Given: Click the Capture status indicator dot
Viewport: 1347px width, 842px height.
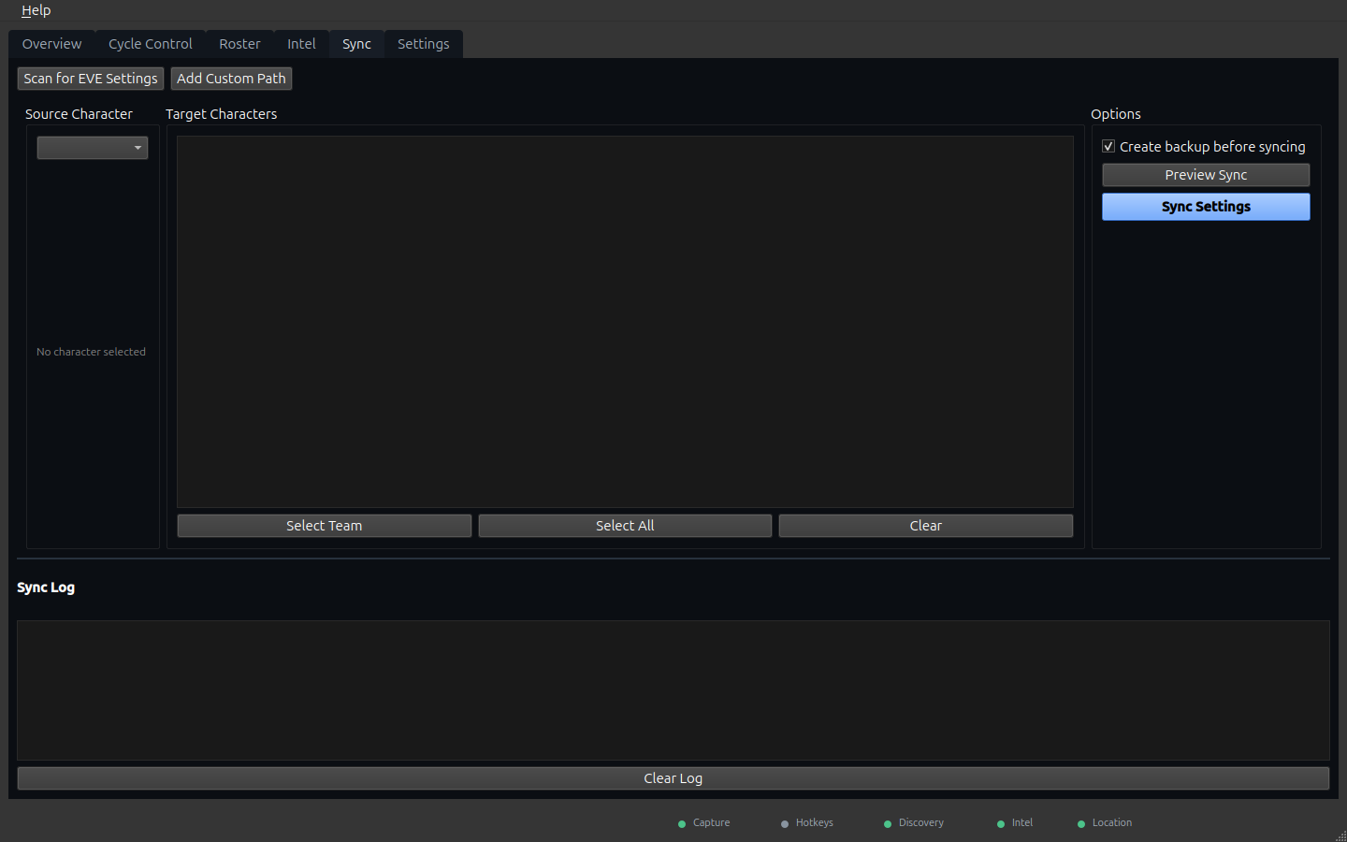Looking at the screenshot, I should (682, 824).
